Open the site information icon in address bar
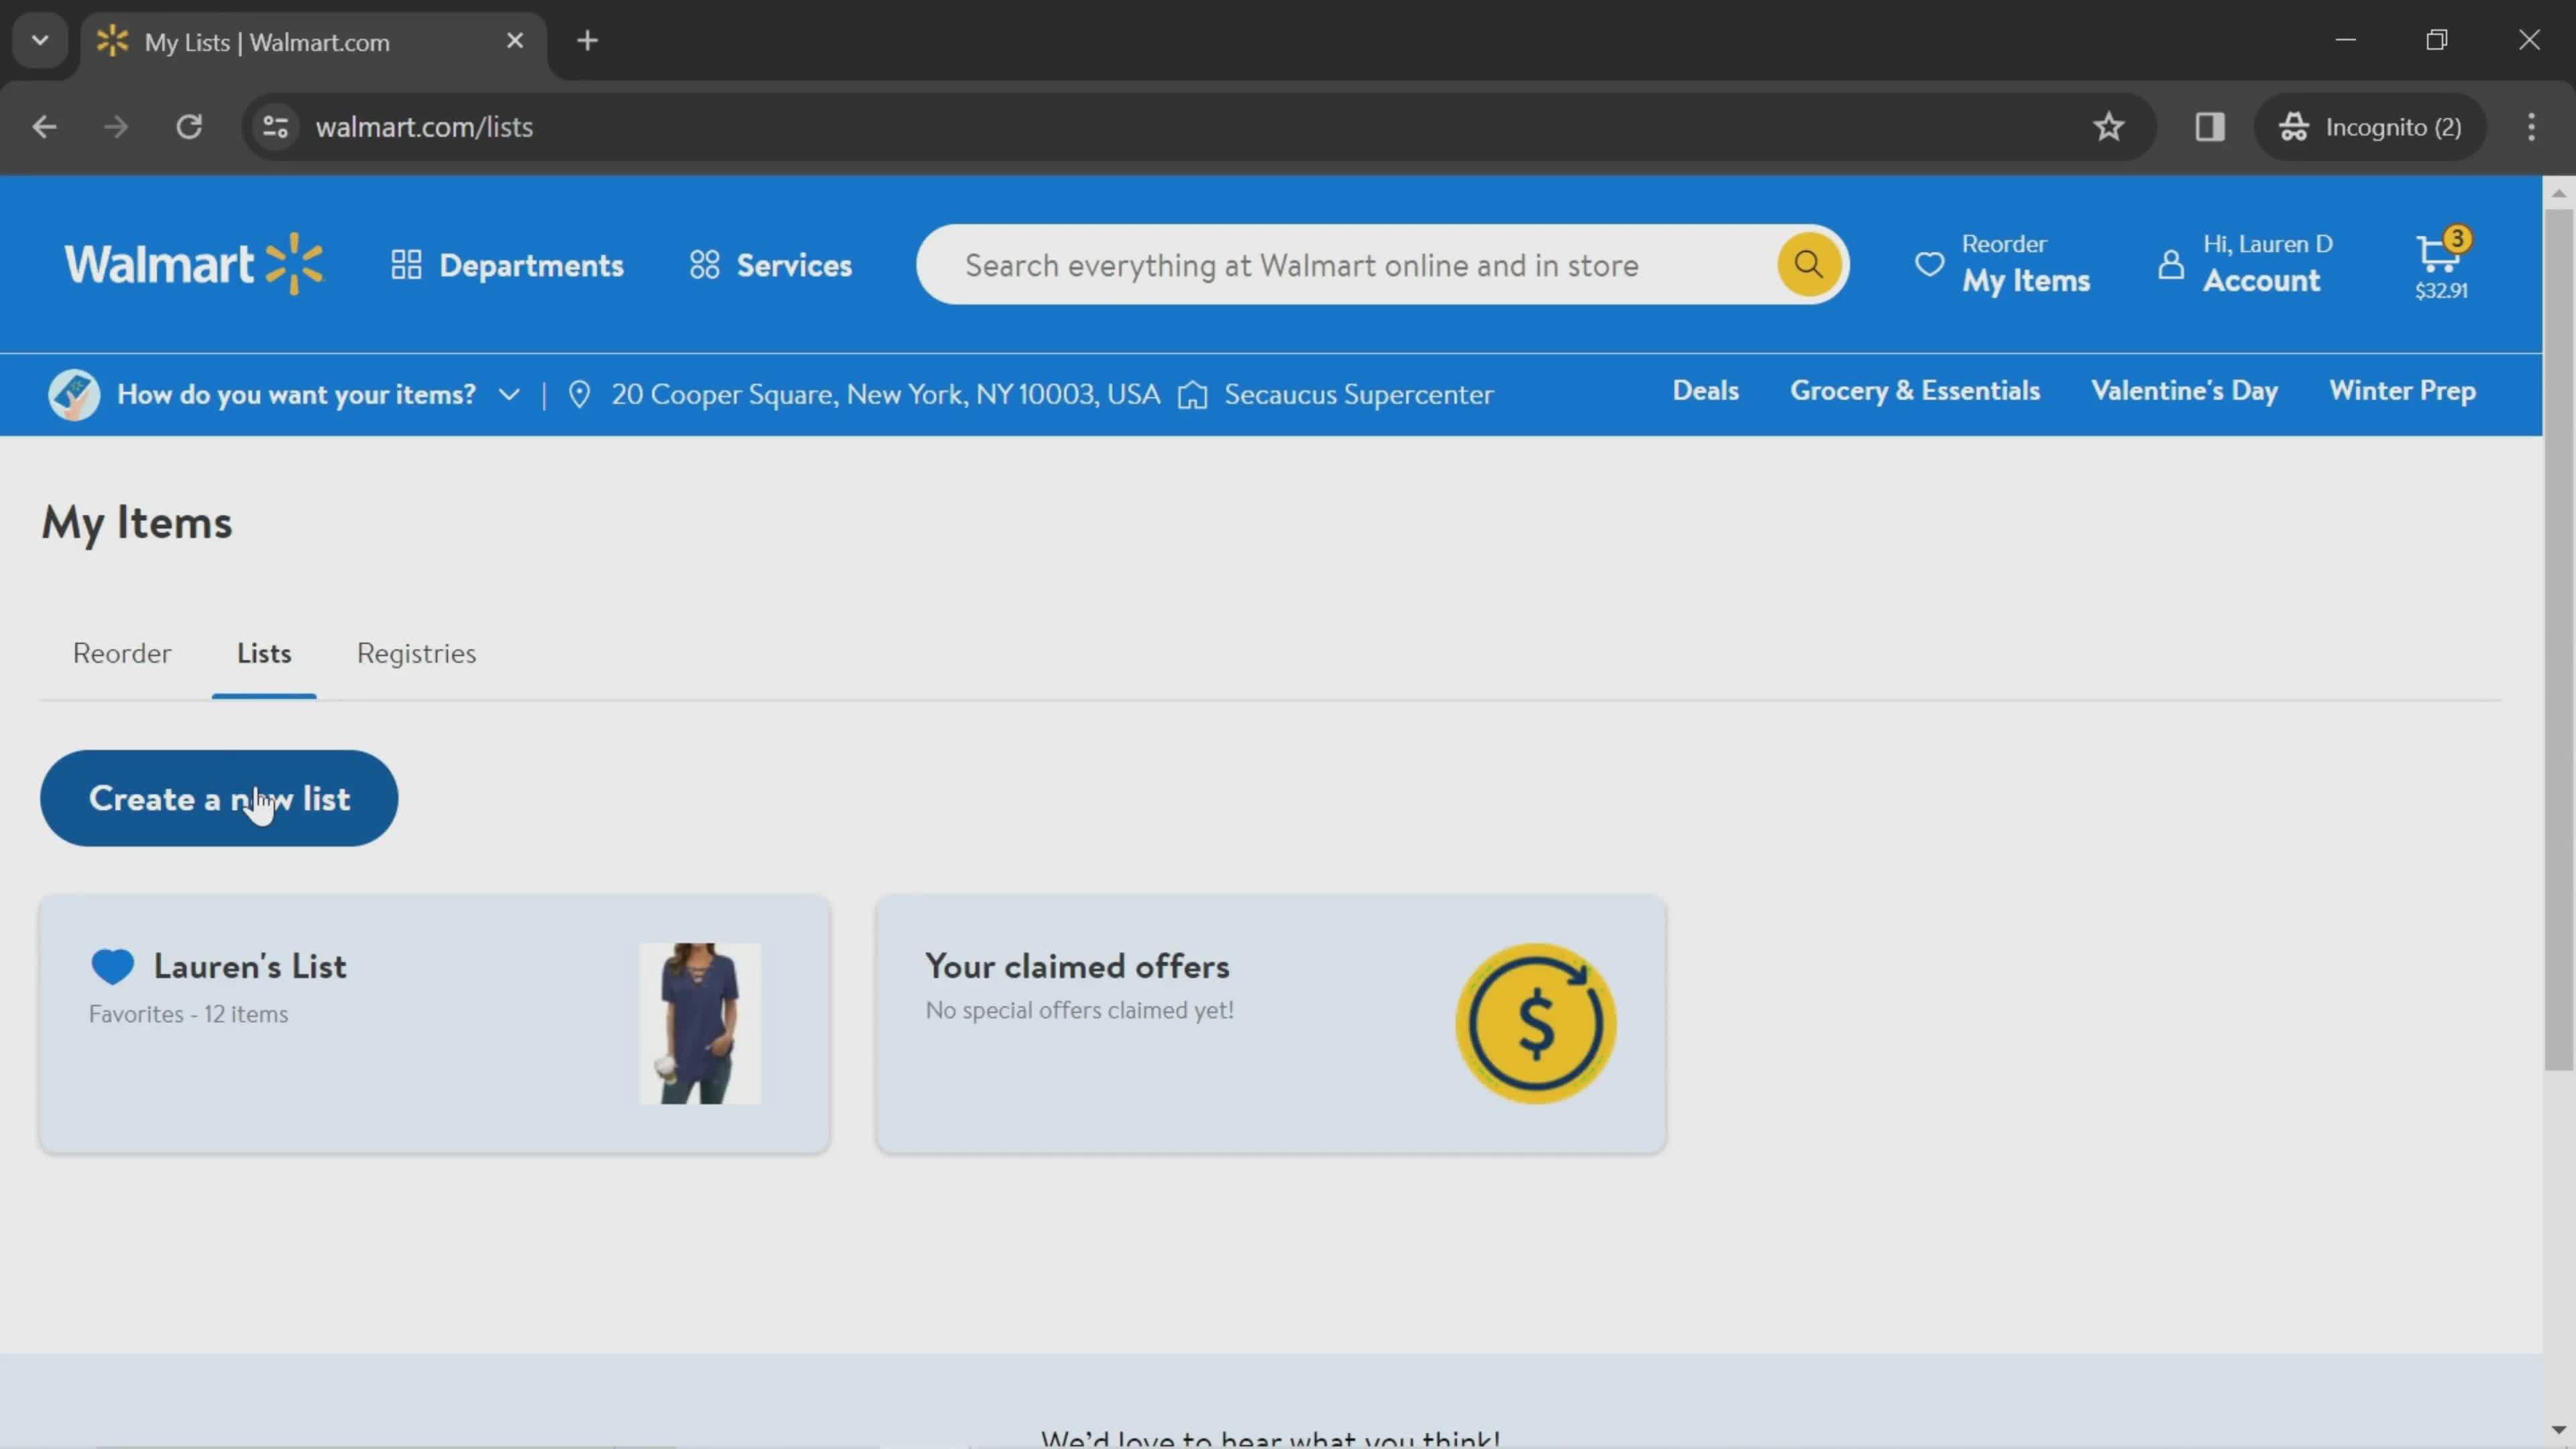This screenshot has height=1449, width=2576. pyautogui.click(x=275, y=127)
